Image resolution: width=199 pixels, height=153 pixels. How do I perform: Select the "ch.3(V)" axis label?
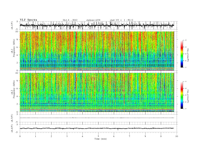click(x=12, y=118)
